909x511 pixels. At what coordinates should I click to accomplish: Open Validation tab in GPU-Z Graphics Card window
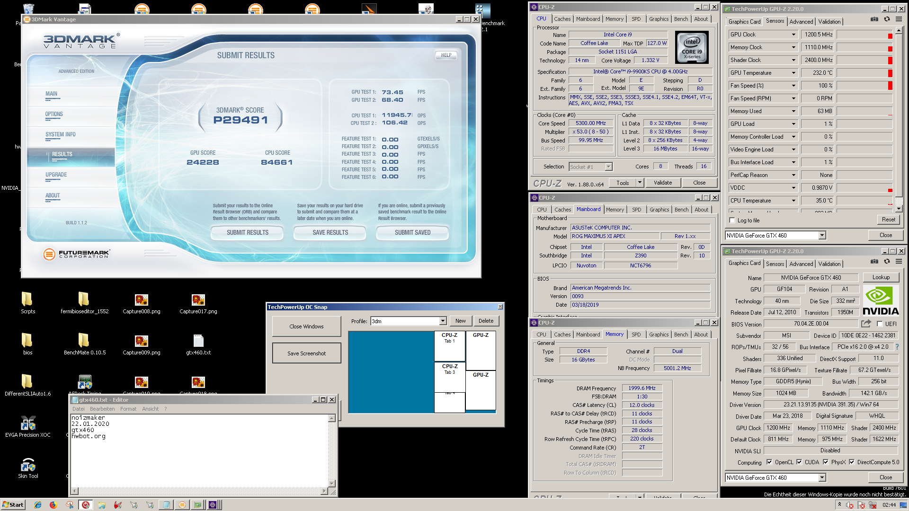coord(829,264)
